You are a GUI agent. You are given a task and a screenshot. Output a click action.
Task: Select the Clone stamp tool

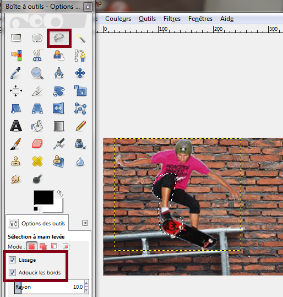[x=16, y=161]
